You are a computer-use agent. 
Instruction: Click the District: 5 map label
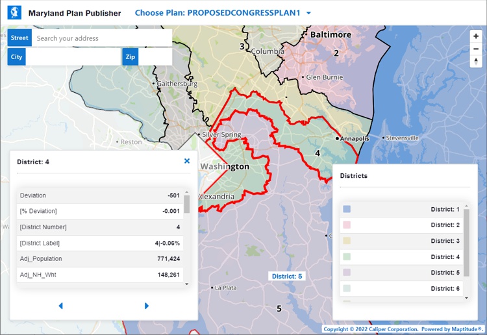tap(287, 277)
